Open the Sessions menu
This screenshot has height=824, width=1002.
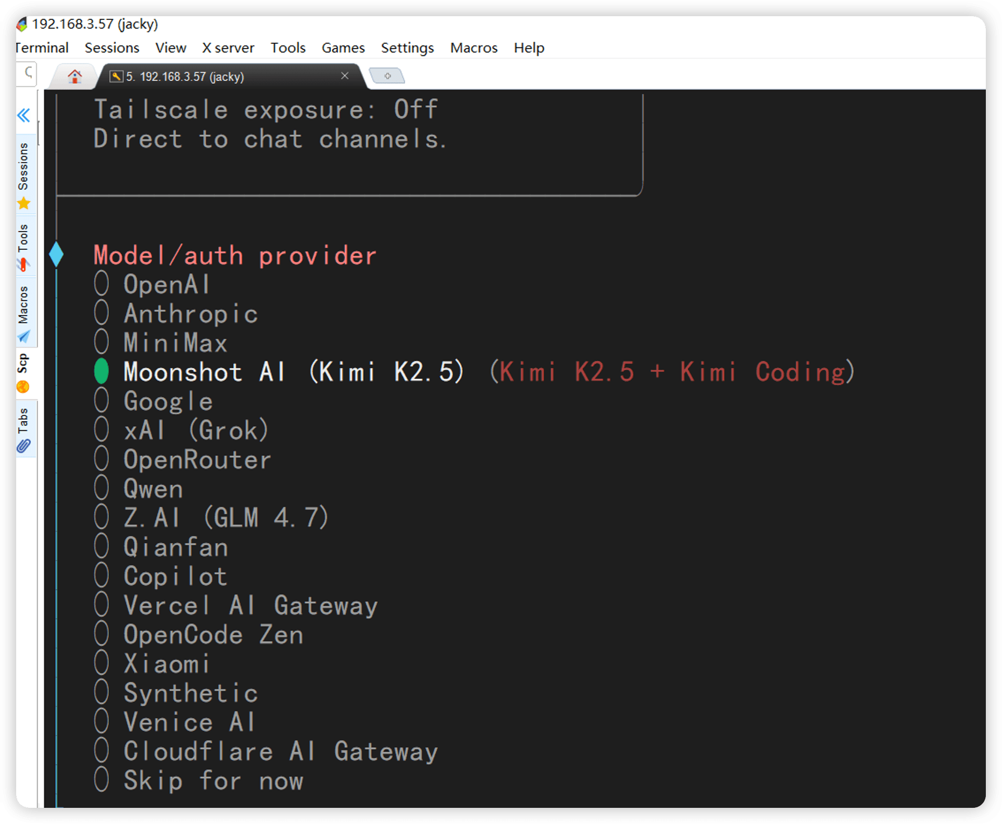tap(112, 48)
